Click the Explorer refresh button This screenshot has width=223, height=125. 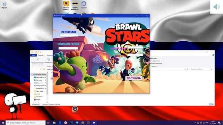click(x=187, y=69)
